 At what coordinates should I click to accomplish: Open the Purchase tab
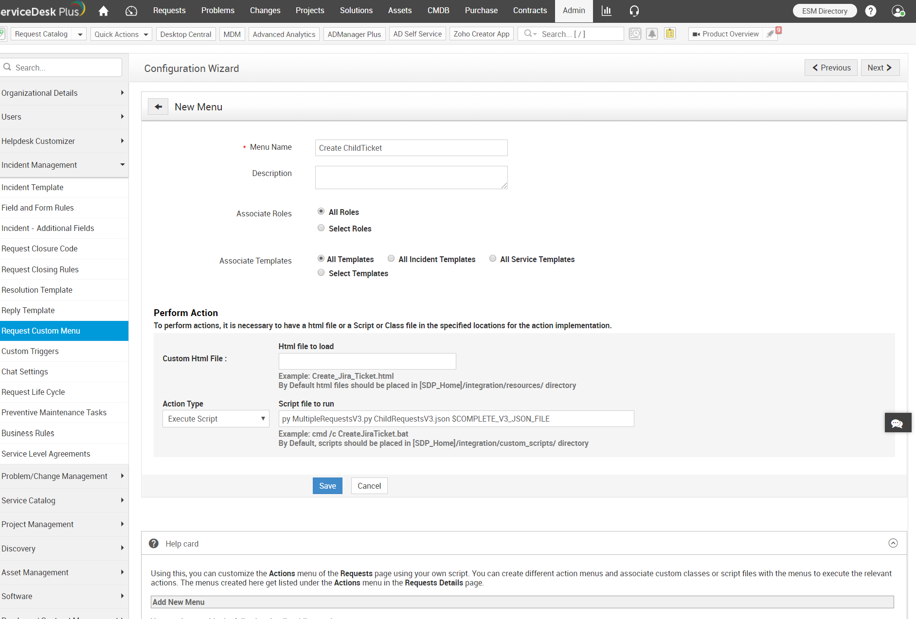pos(481,11)
